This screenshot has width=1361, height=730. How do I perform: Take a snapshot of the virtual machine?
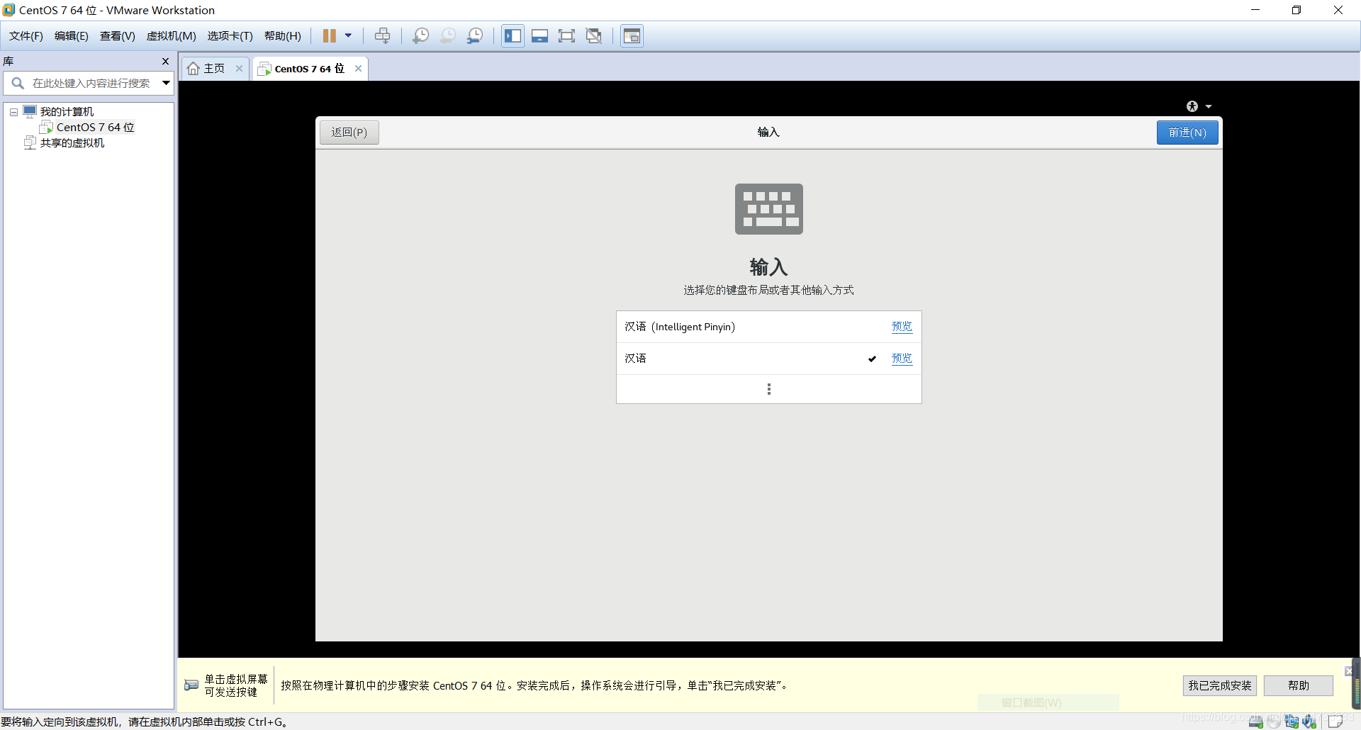tap(421, 35)
